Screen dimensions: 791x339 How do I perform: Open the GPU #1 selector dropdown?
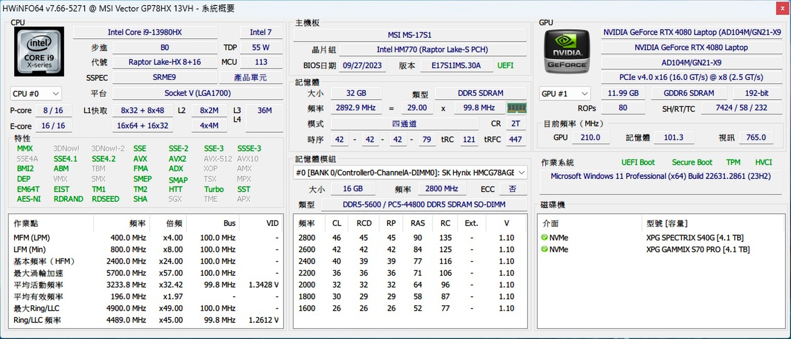[x=564, y=94]
